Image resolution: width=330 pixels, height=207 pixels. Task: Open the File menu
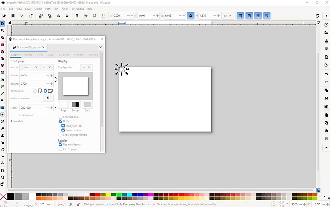3,9
